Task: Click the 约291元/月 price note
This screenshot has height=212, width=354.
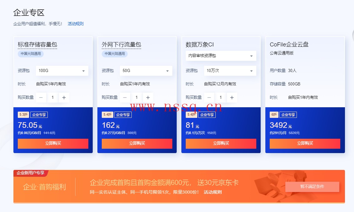Action: [x=278, y=133]
